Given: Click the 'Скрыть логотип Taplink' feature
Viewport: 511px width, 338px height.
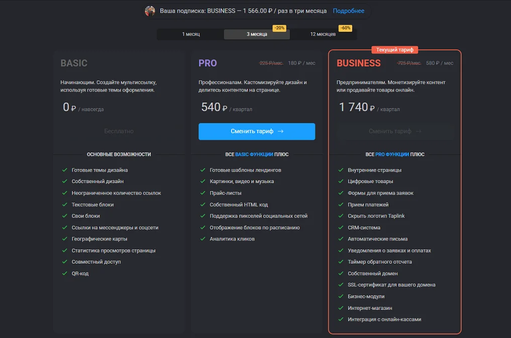Looking at the screenshot, I should click(376, 216).
